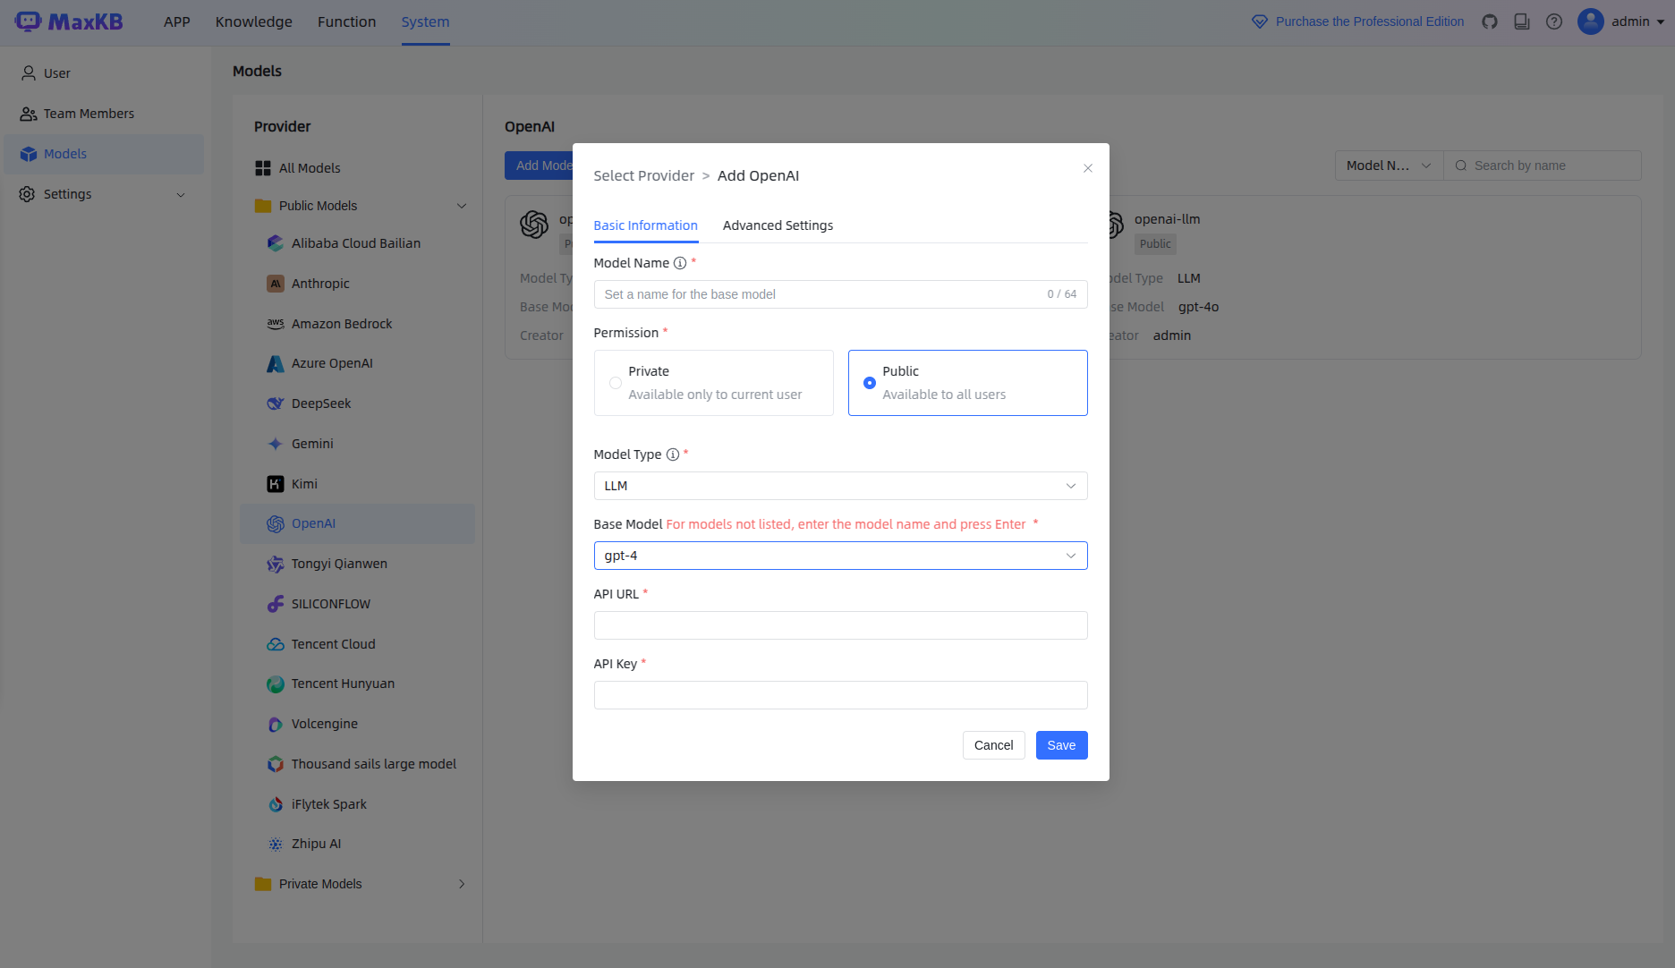The height and width of the screenshot is (968, 1675).
Task: Open the System top menu
Action: click(425, 21)
